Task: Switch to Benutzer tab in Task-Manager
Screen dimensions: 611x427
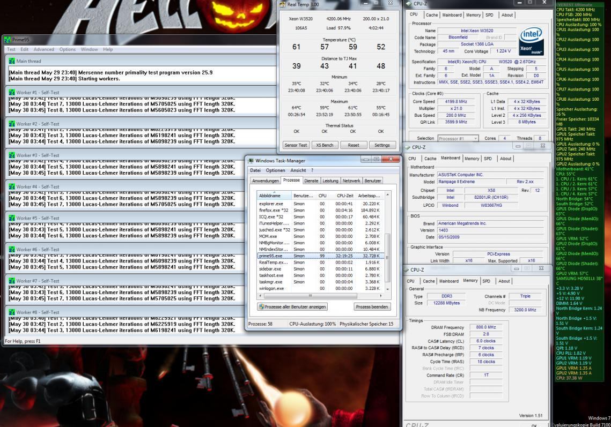Action: coord(373,181)
